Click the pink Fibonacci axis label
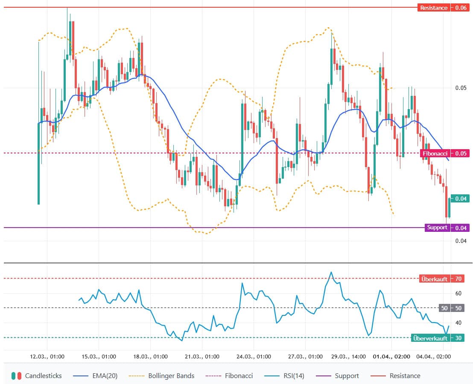The image size is (473, 384). point(435,153)
